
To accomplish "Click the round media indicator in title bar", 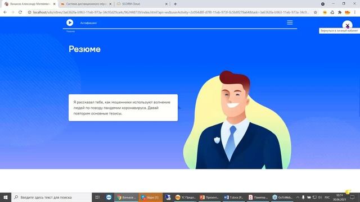I will [322, 4].
